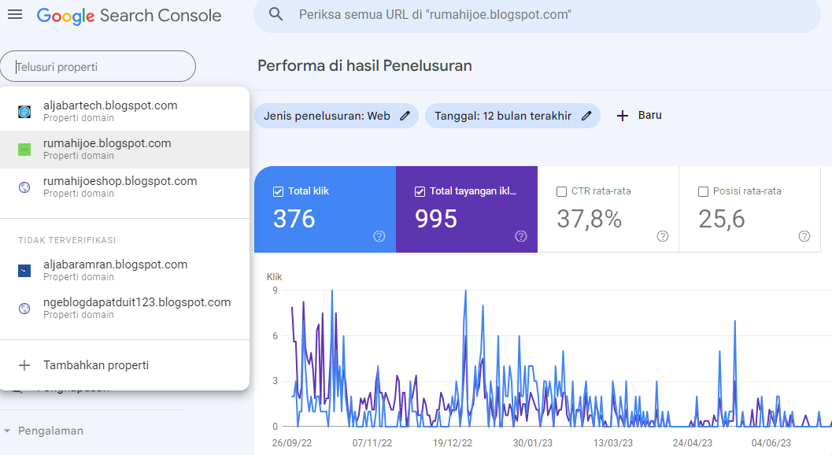
Task: Click ngeblogdapatduit123 globe favicon
Action: 24,309
